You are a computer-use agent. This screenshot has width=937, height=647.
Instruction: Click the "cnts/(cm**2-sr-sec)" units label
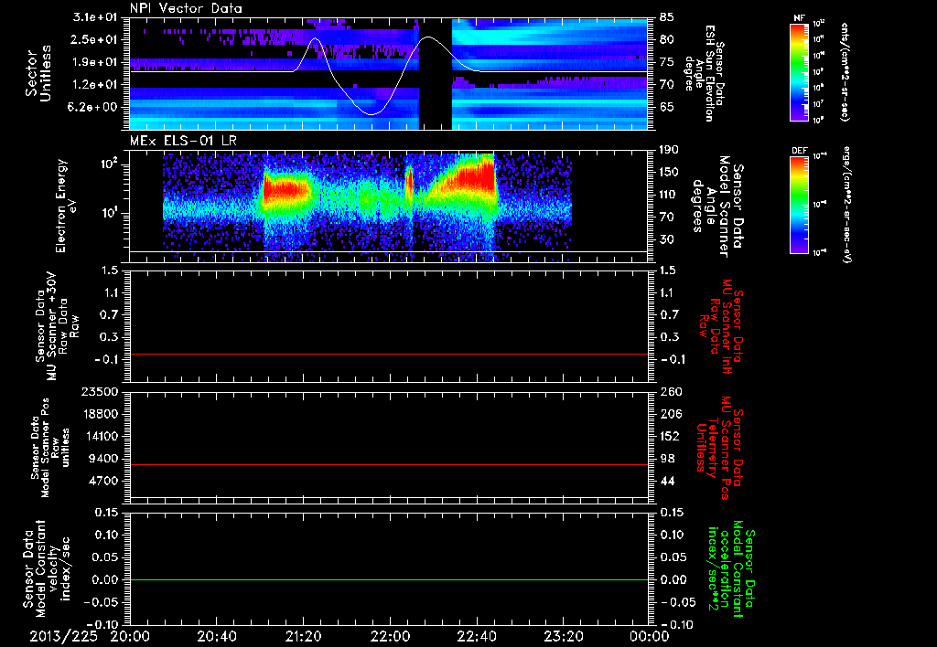coord(845,71)
